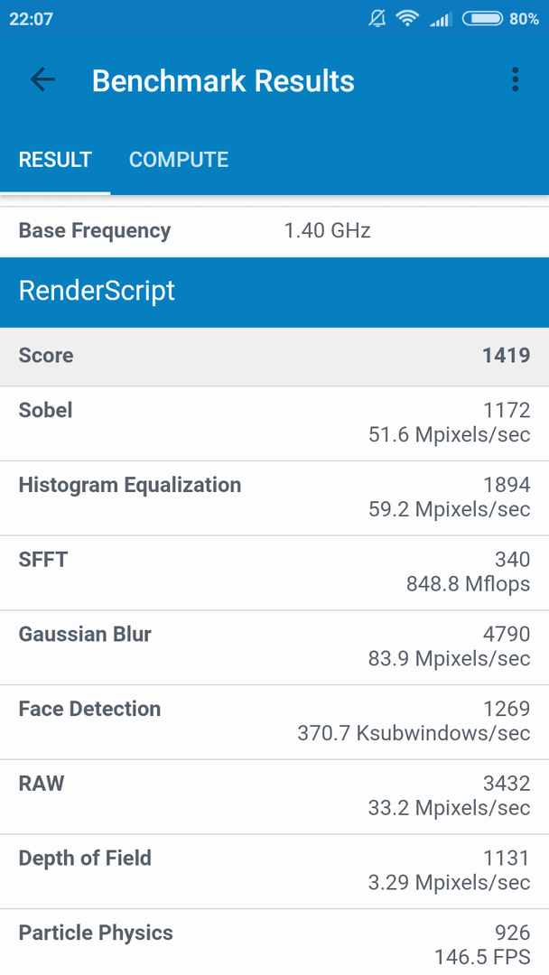Switch to the COMPUTE tab
549x975 pixels.
click(x=179, y=159)
